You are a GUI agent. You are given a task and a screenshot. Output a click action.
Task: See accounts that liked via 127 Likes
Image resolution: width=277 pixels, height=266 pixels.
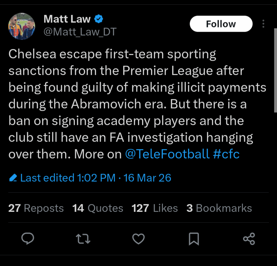click(x=155, y=208)
